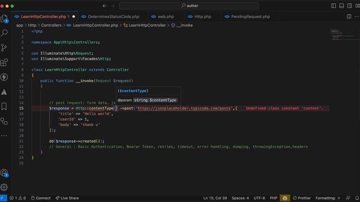360x202 pixels.
Task: Toggle the primary sidebar layout icon
Action: click(334, 6)
